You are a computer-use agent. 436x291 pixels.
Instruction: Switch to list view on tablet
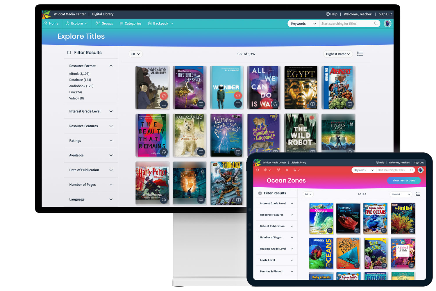click(x=418, y=194)
